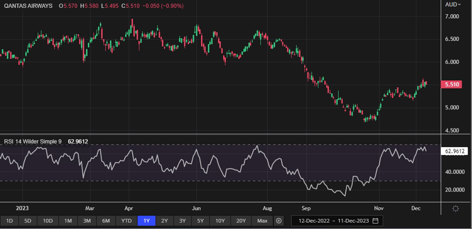
Task: Click the Sep time axis label
Action: click(306, 208)
